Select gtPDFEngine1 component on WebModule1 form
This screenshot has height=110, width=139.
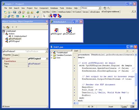tap(56, 30)
